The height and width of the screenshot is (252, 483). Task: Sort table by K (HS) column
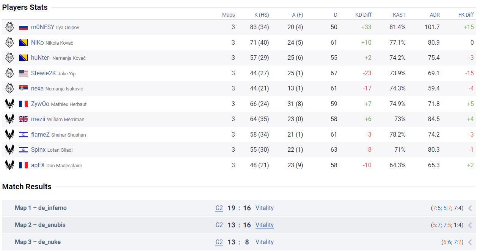click(x=262, y=15)
